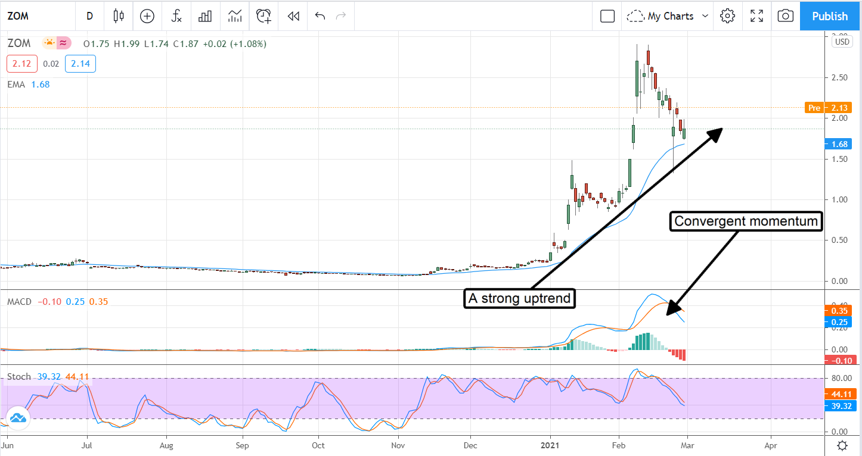Click the select layout square icon

[607, 16]
